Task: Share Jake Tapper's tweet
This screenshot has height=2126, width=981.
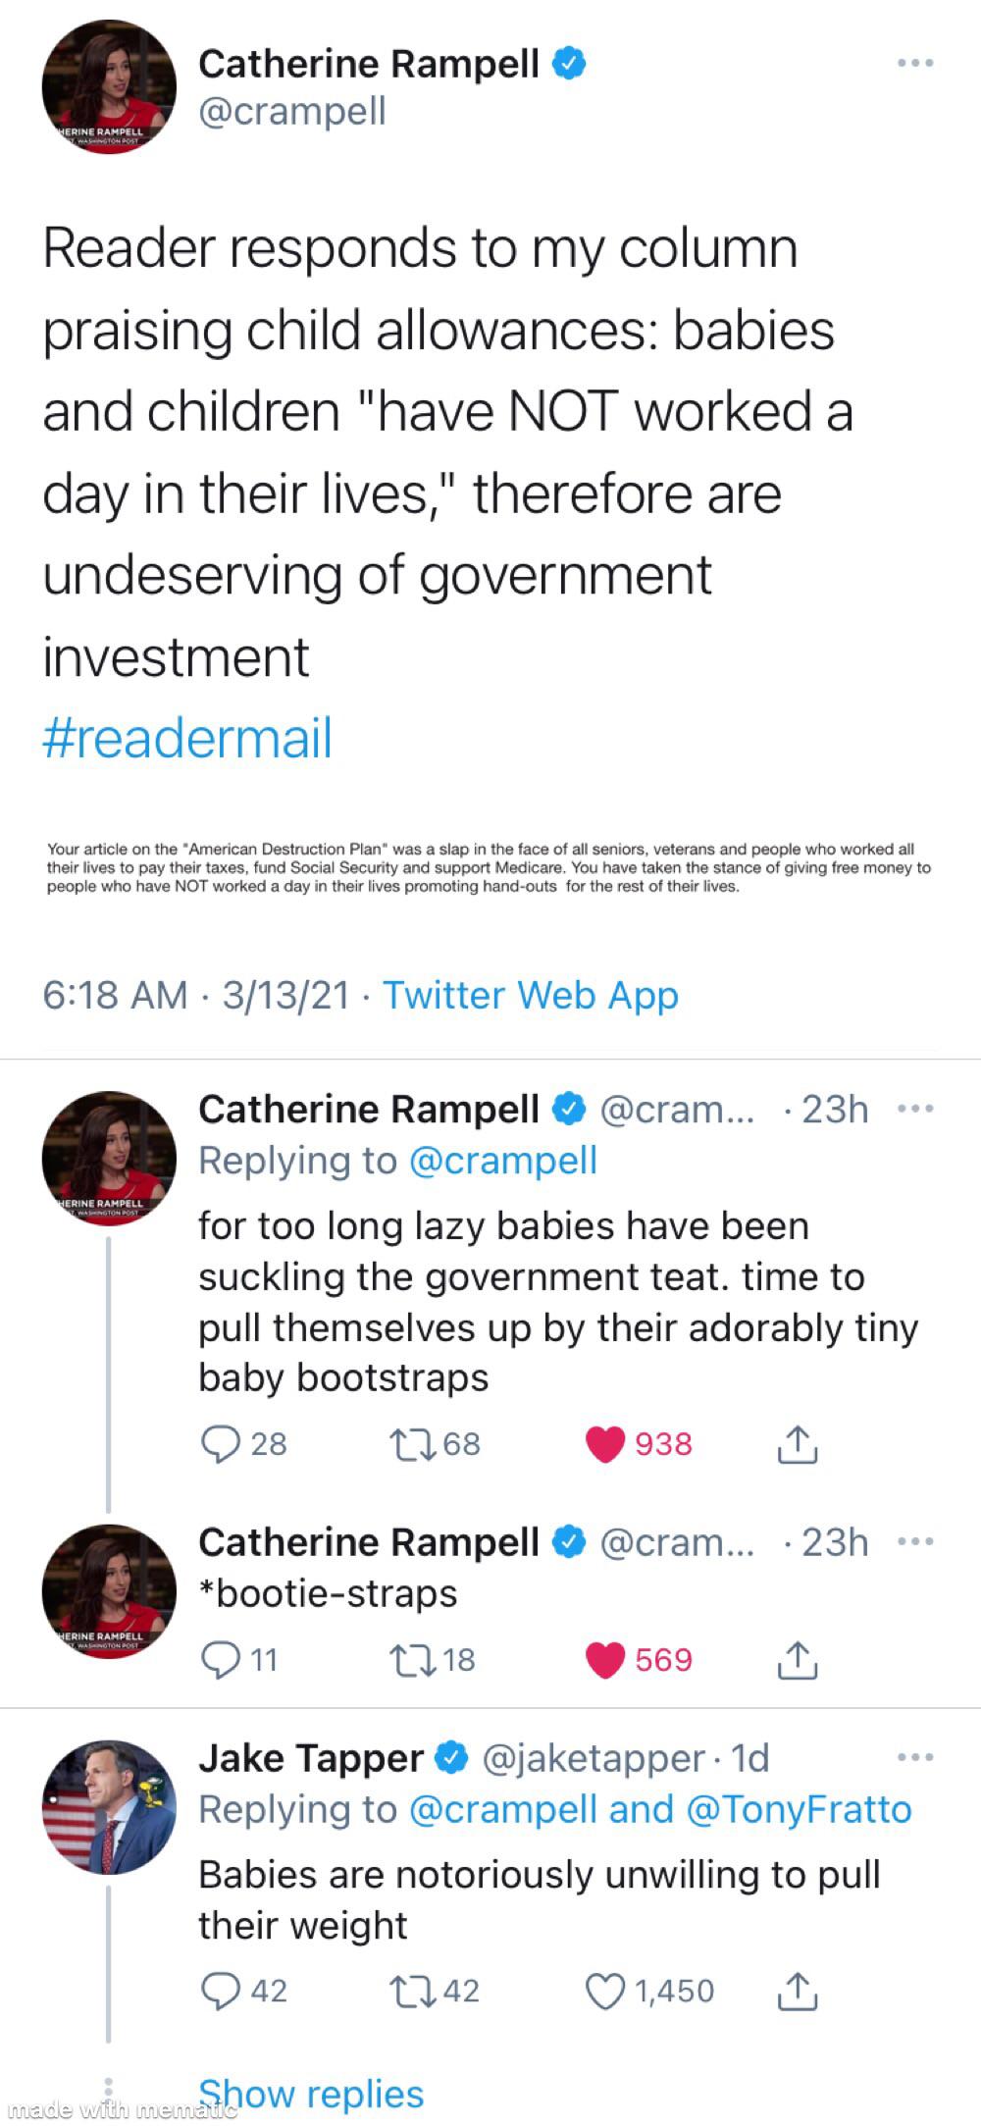Action: point(799,1992)
